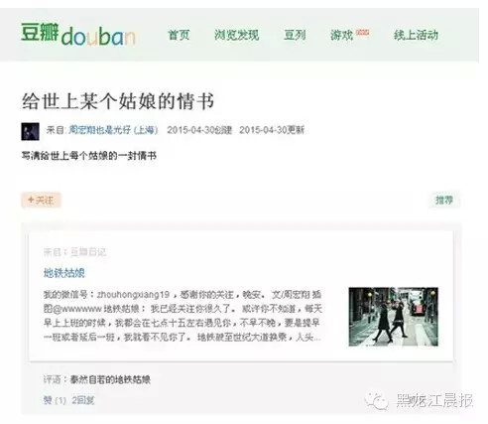The height and width of the screenshot is (424, 488).
Task: Click the WeChat icon in watermark
Action: pos(377,401)
